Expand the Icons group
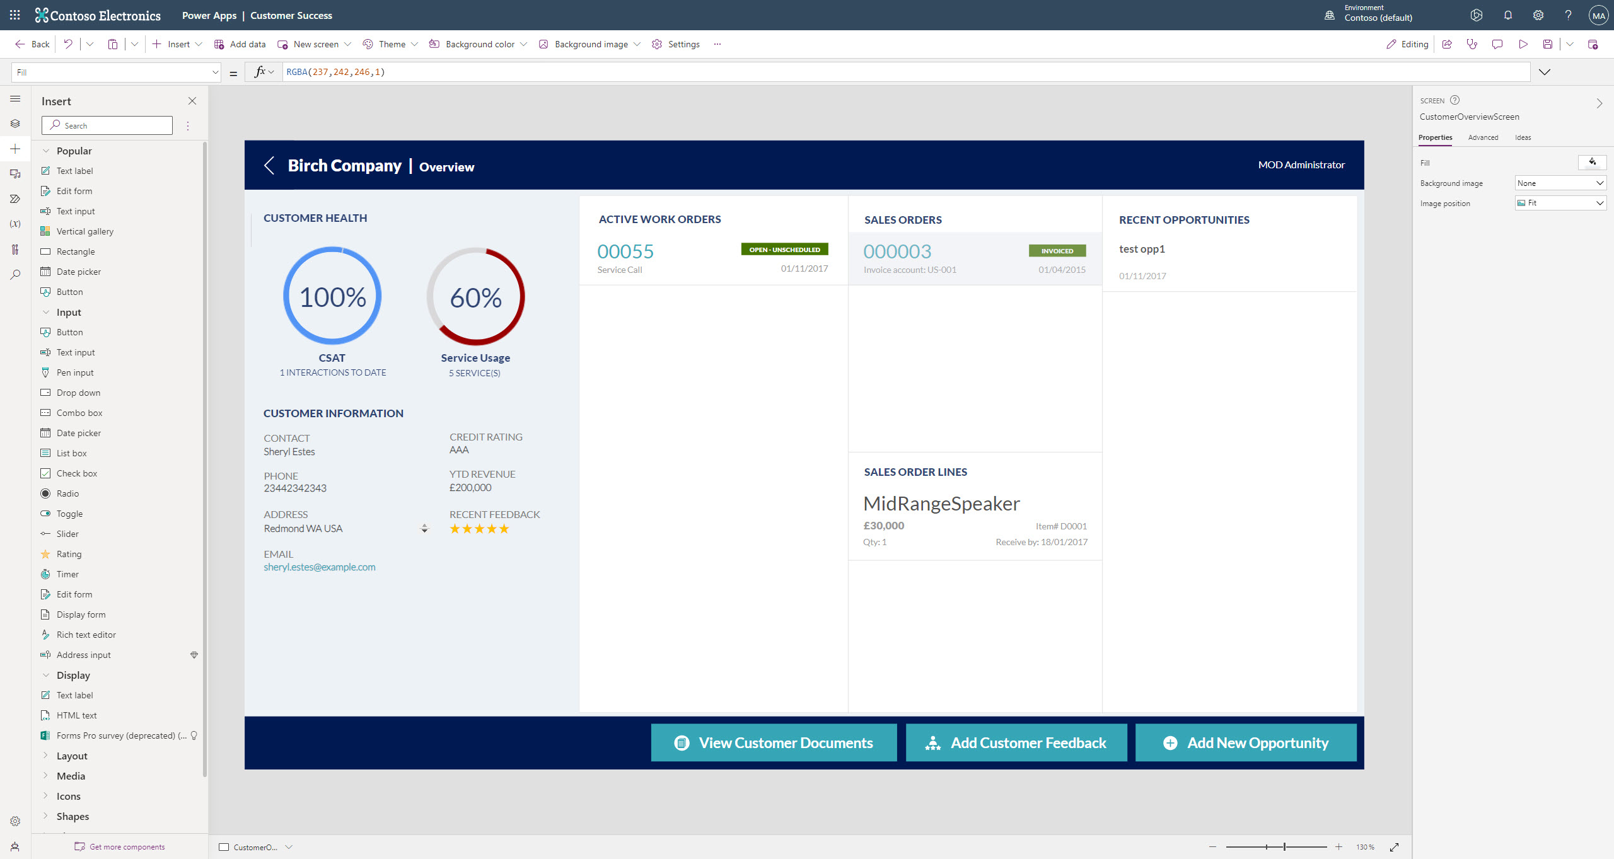 (x=45, y=796)
